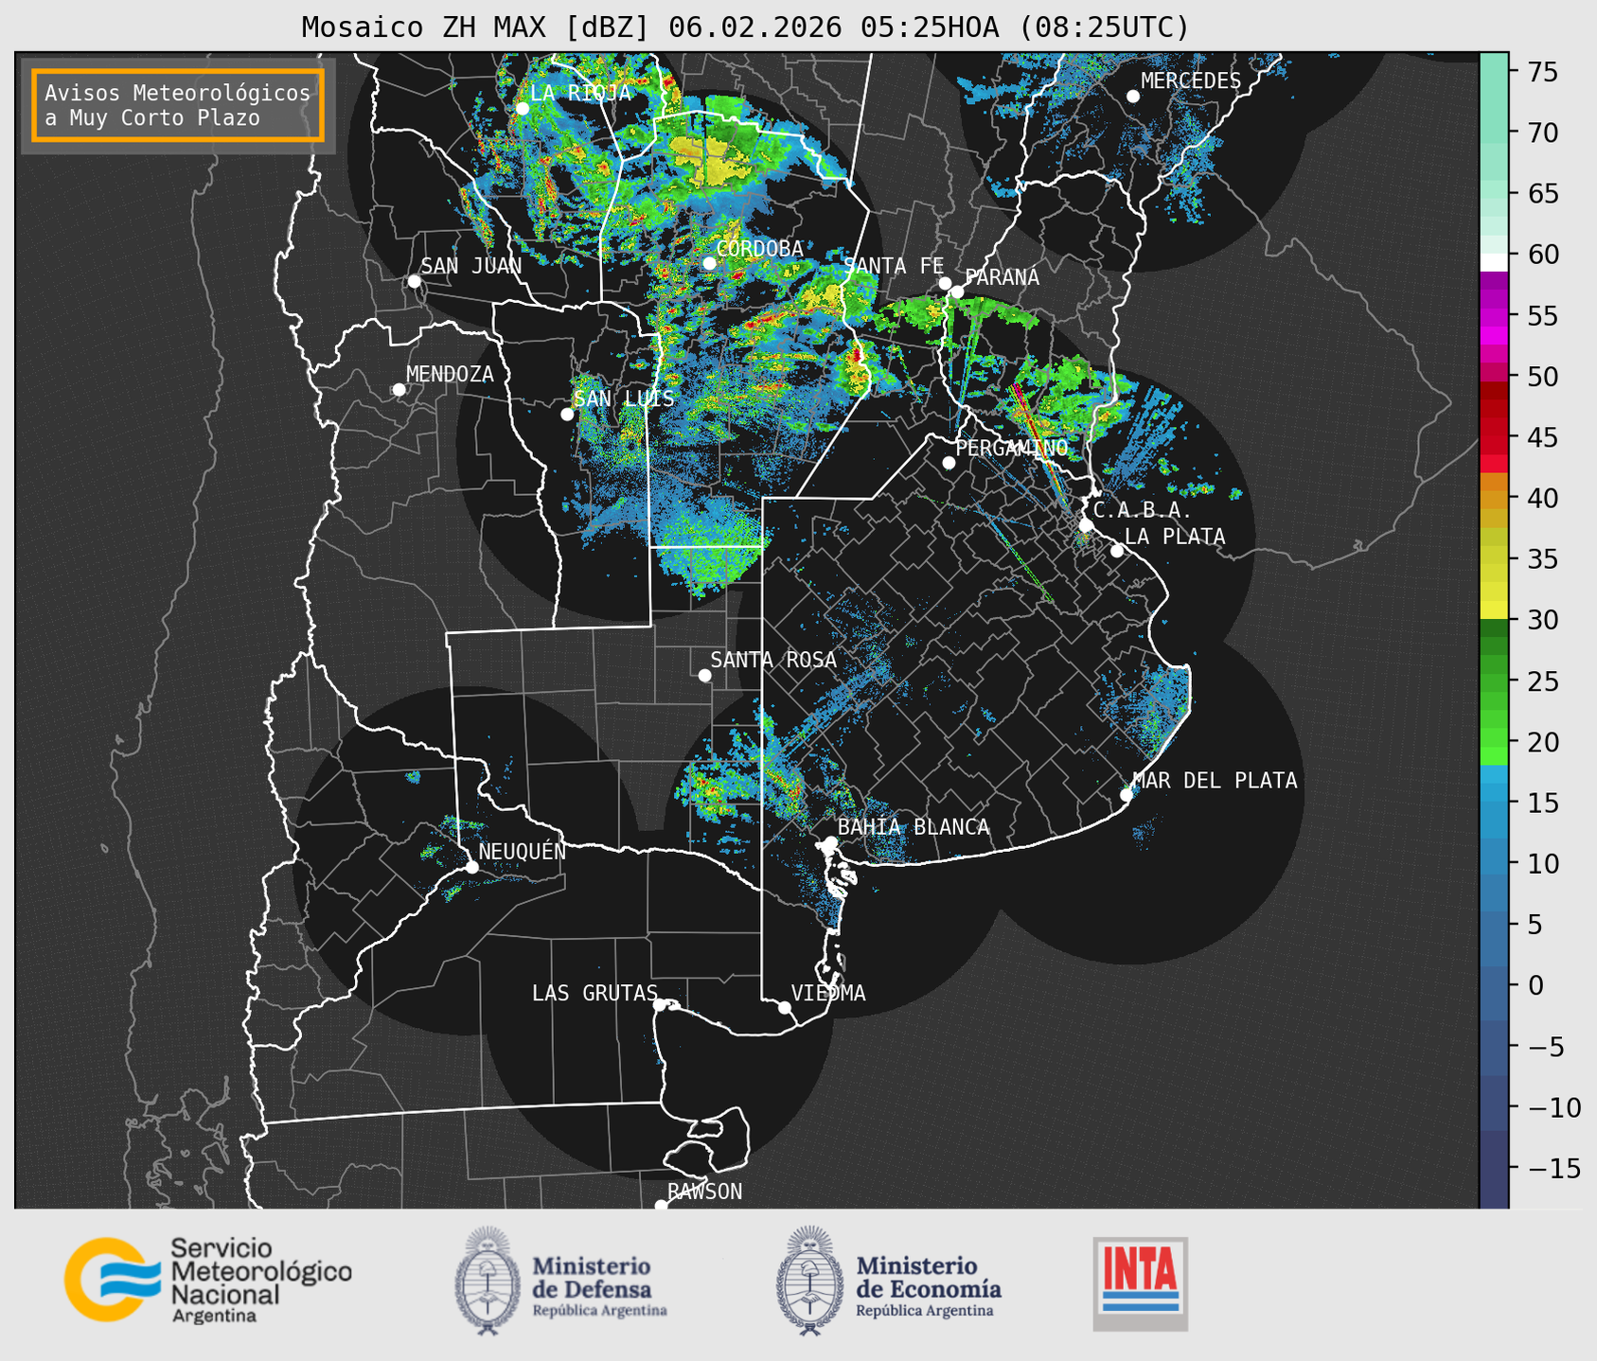Viewport: 1597px width, 1361px height.
Task: Click the CORDOBA label text
Action: click(759, 249)
